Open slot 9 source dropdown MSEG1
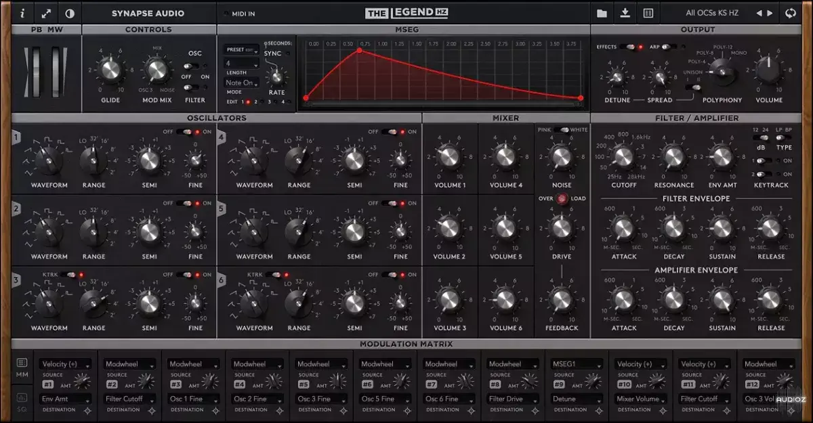The width and height of the screenshot is (813, 423). click(x=576, y=364)
